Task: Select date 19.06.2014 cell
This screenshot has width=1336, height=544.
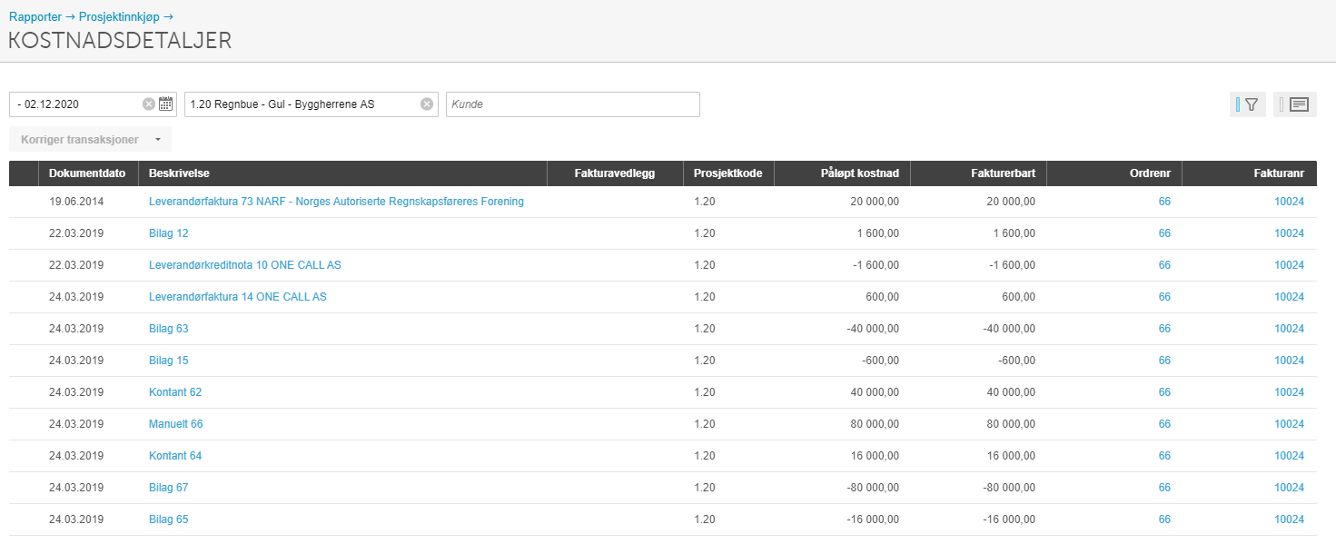Action: (76, 202)
